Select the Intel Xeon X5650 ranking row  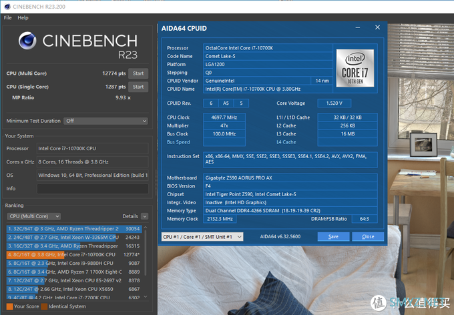[x=74, y=289]
